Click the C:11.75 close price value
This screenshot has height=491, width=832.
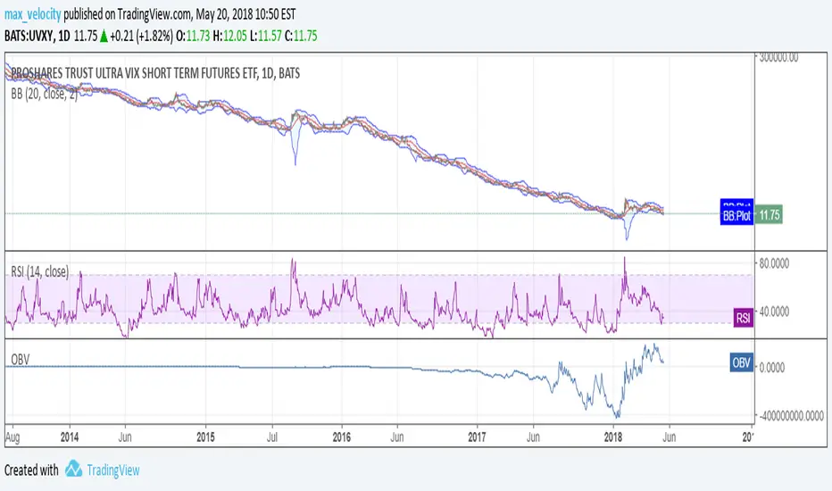click(x=300, y=36)
